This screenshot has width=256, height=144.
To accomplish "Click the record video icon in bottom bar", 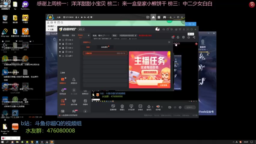I will (170, 107).
